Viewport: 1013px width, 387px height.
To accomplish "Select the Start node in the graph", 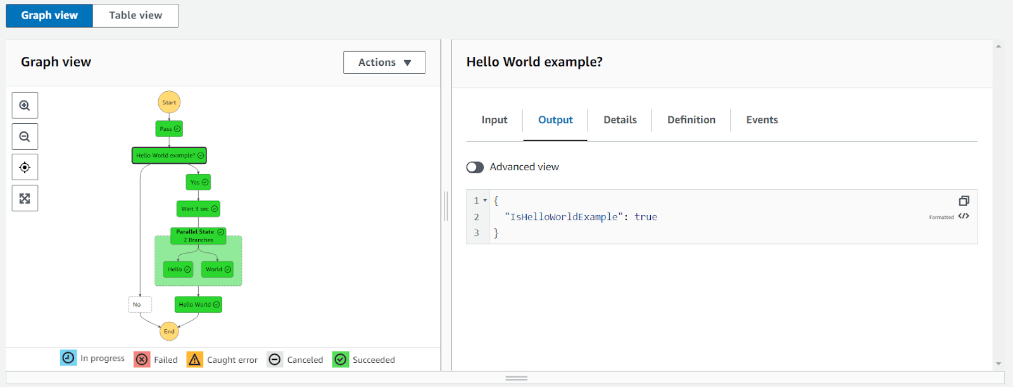I will (x=169, y=102).
